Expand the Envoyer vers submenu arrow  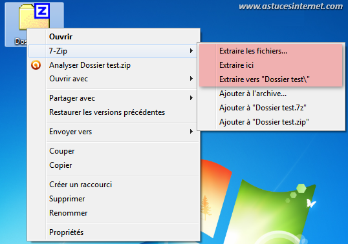pos(191,132)
